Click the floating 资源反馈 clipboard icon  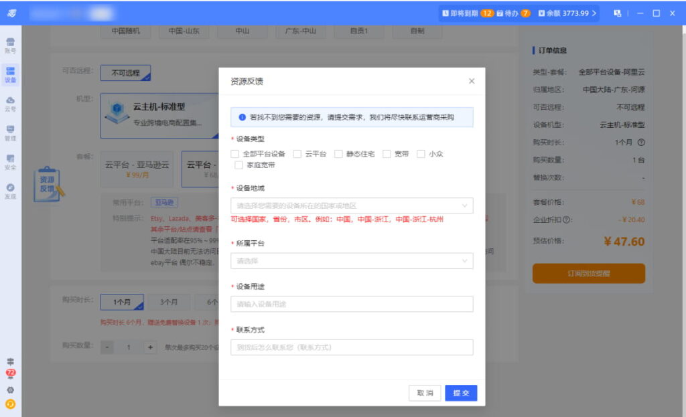tap(48, 185)
